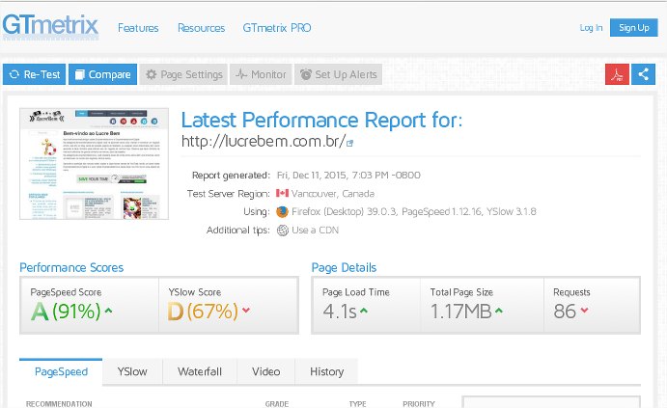Go to GTmetrix PRO page
Image resolution: width=667 pixels, height=408 pixels.
tap(277, 28)
